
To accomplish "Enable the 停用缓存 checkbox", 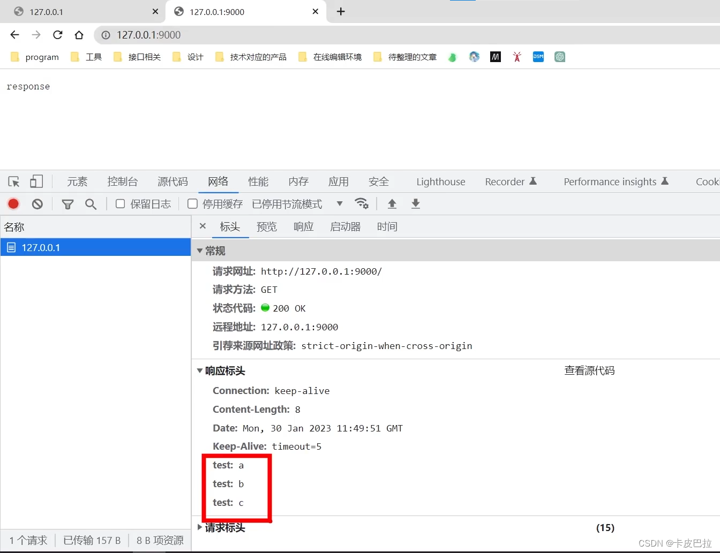I will pos(192,203).
